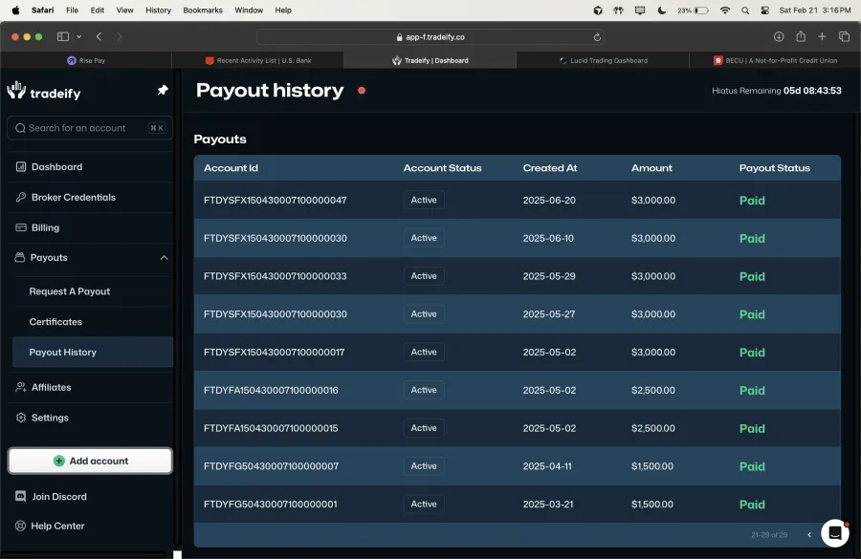Click account FTDYSFX150430007100000047
This screenshot has height=559, width=861.
click(276, 201)
